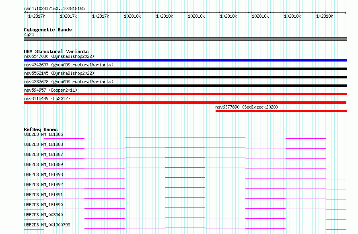Open variant nsv5562145 (ByrskaBishop2022) label
Image resolution: width=358 pixels, height=234 pixels.
click(x=59, y=73)
